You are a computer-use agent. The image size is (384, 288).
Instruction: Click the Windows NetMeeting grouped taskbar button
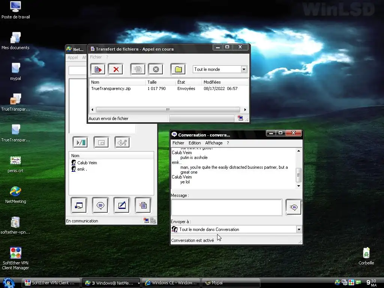(111, 283)
